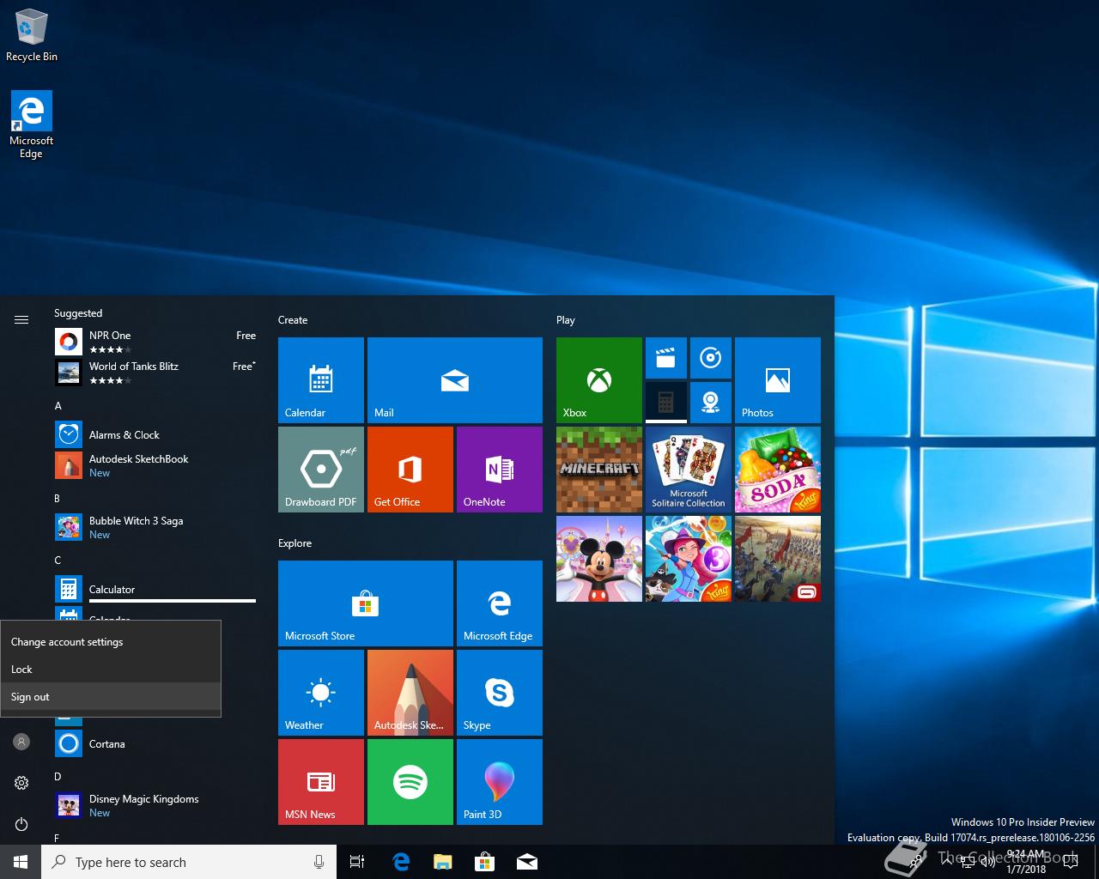Jump to apps via letter A header
The height and width of the screenshot is (879, 1099).
pos(58,405)
